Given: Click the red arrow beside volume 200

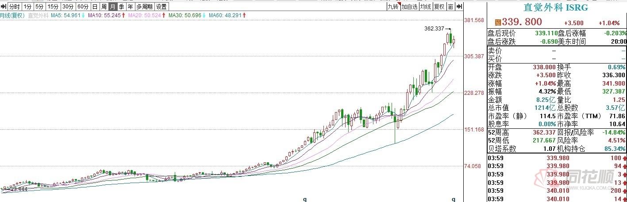Looking at the screenshot, I should (x=624, y=191).
